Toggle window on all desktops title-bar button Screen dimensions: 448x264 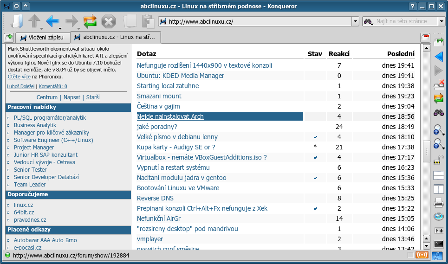[x=17, y=6]
